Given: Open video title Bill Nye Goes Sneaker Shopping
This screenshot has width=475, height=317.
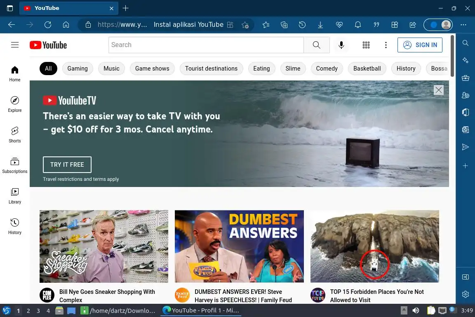Looking at the screenshot, I should (x=107, y=296).
